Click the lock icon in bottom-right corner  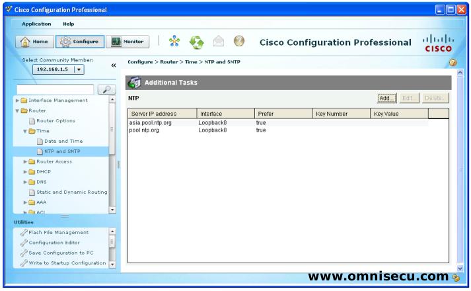pyautogui.click(x=456, y=278)
